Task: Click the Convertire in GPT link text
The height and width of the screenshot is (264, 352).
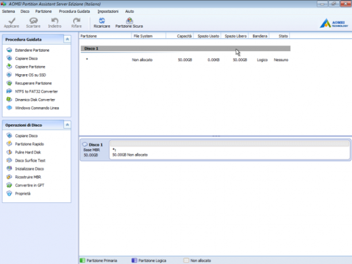Action: coord(30,185)
